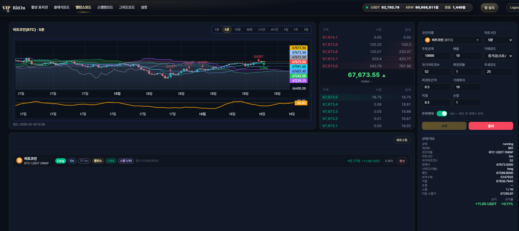Click the green up-arrow beside current price
This screenshot has height=231, width=519.
click(384, 75)
